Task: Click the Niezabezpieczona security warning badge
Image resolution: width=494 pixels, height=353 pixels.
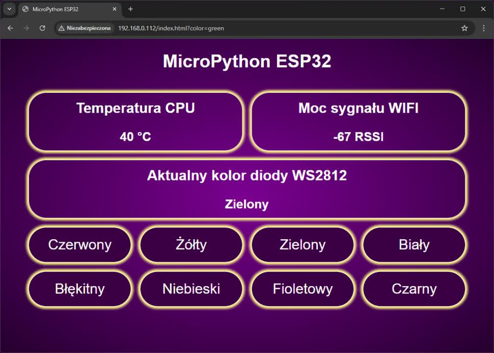Action: (x=85, y=28)
